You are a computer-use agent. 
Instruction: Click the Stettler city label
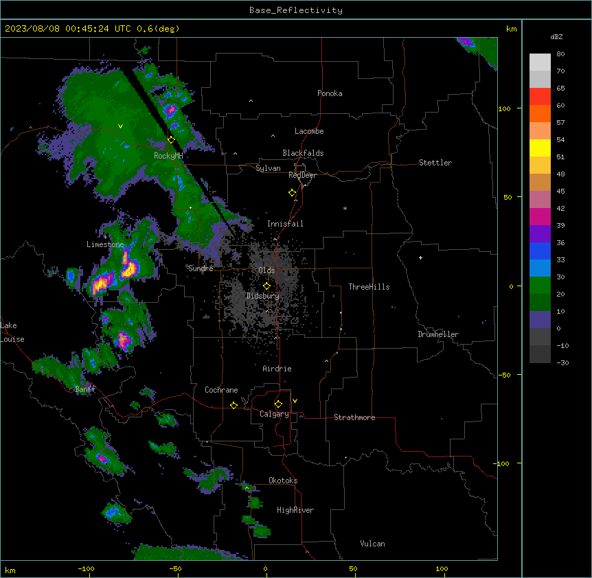pos(435,163)
